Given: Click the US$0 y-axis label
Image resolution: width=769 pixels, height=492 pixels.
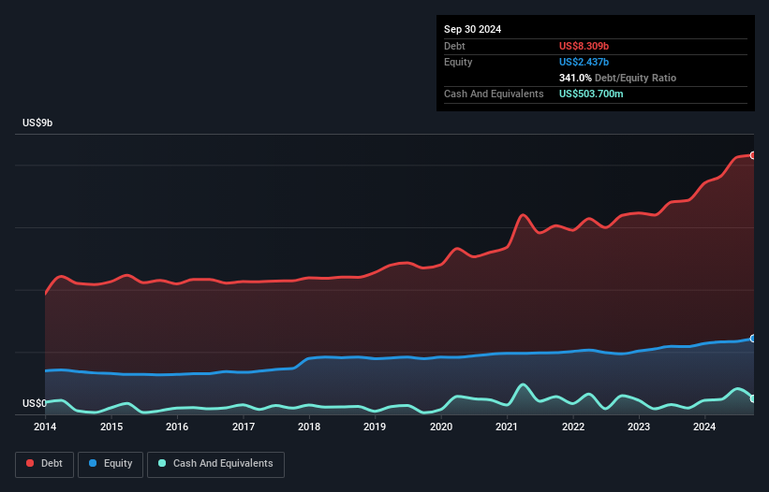Looking at the screenshot, I should pyautogui.click(x=35, y=403).
